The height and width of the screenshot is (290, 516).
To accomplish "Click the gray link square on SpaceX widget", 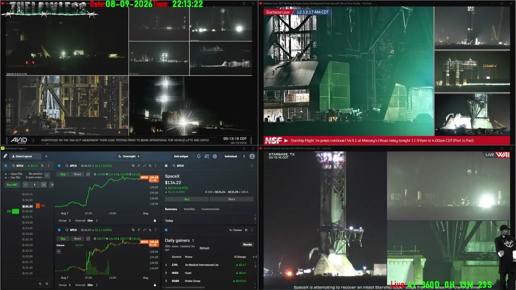I will [x=166, y=166].
